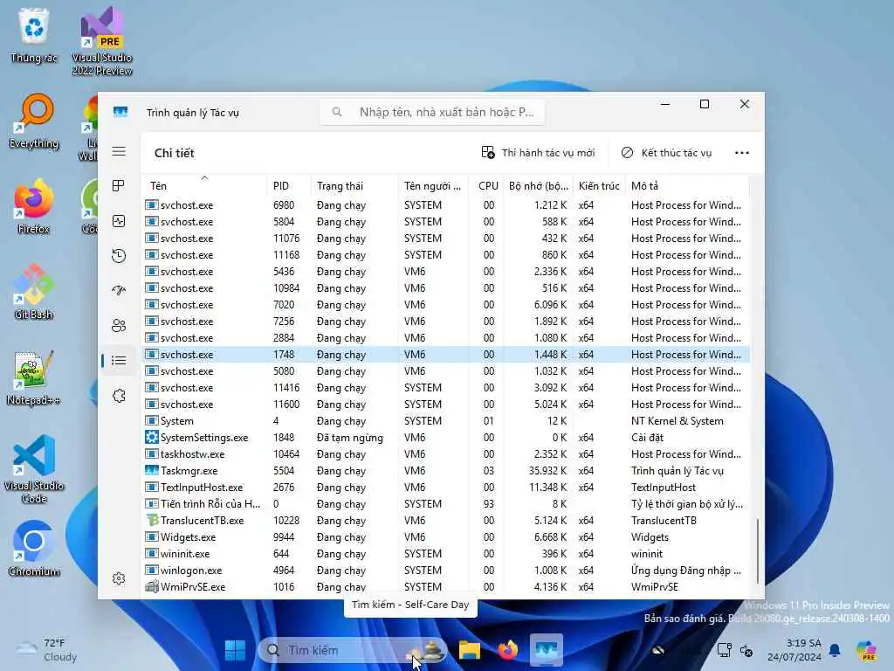
Task: Sort by Bộ nhớ column header
Action: coord(538,185)
